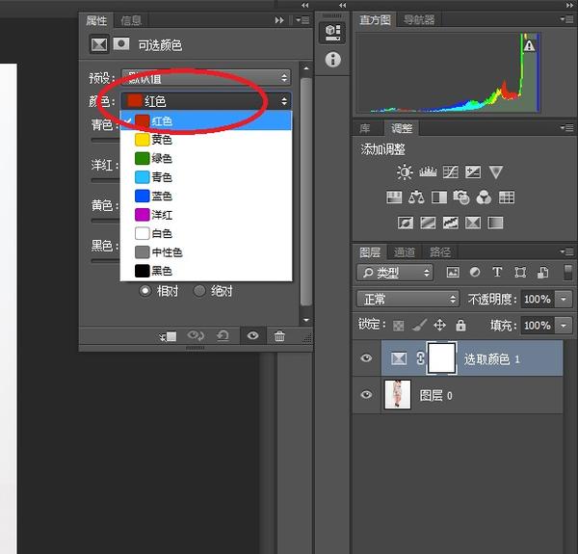This screenshot has width=578, height=554.
Task: Switch to the 路径 paths tab
Action: click(440, 252)
